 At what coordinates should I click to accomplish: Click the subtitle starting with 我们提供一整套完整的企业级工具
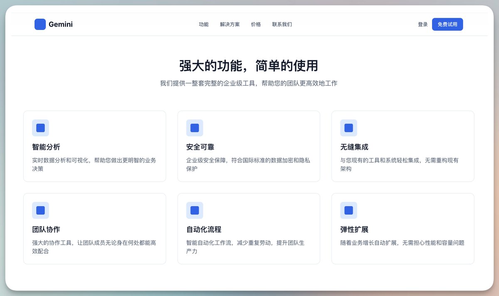coord(249,83)
